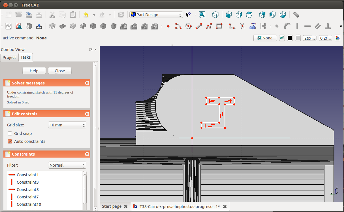Switch to the Project tab

click(x=9, y=57)
